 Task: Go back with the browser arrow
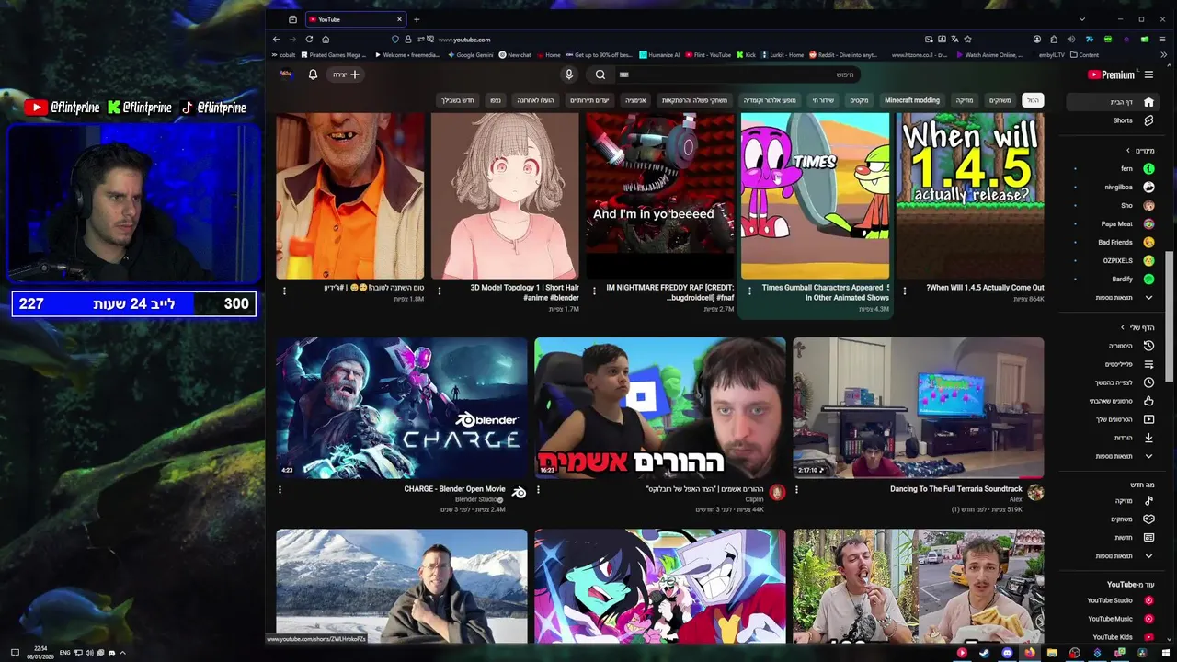[x=276, y=40]
